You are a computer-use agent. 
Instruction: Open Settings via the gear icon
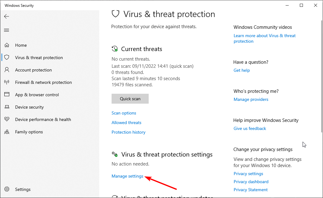pyautogui.click(x=7, y=189)
